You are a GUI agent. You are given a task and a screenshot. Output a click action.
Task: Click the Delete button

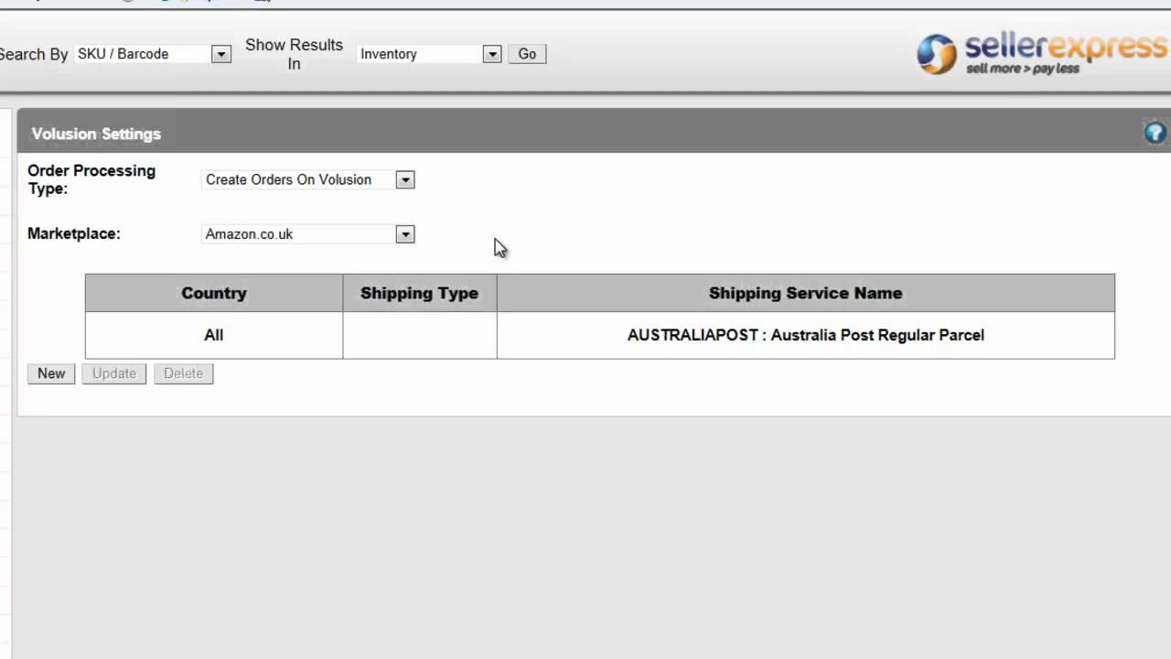183,373
